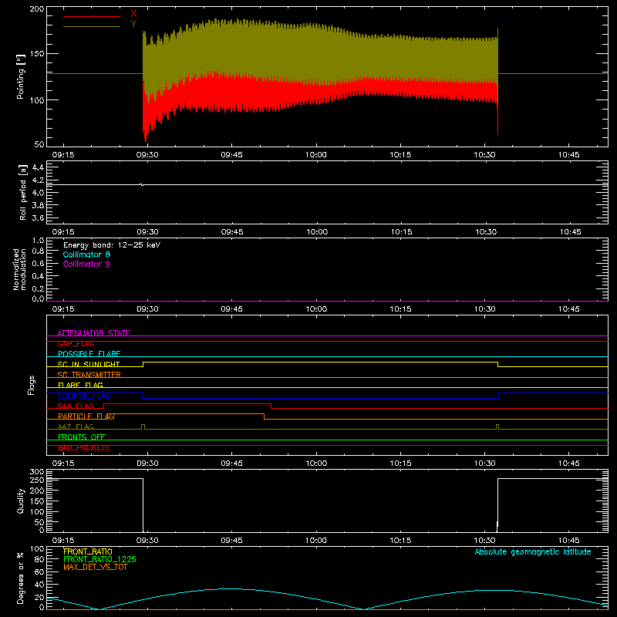Click the MAX_DET_VS_TOT legend entry
The image size is (617, 617).
[x=96, y=567]
